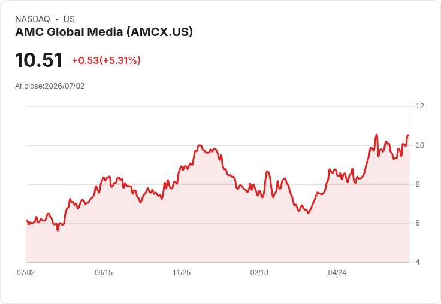Image resolution: width=441 pixels, height=304 pixels.
Task: Click the chart's baseline at the 4 gridline
Action: click(218, 263)
